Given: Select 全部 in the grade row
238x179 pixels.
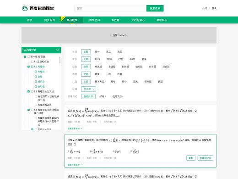Looking at the screenshot, I should pyautogui.click(x=86, y=52).
